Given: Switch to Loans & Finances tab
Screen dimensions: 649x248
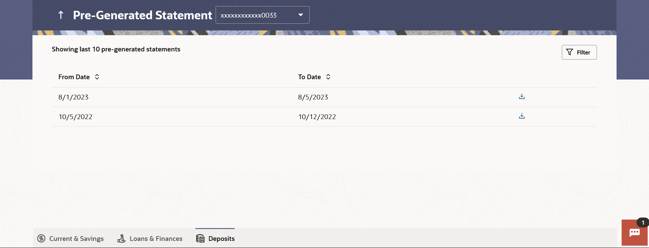Looking at the screenshot, I should [150, 239].
